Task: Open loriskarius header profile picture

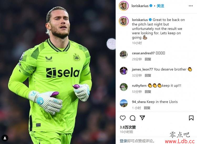Action: coord(124,6)
